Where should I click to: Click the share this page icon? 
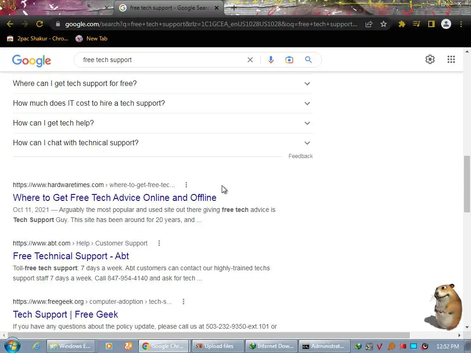pos(369,24)
